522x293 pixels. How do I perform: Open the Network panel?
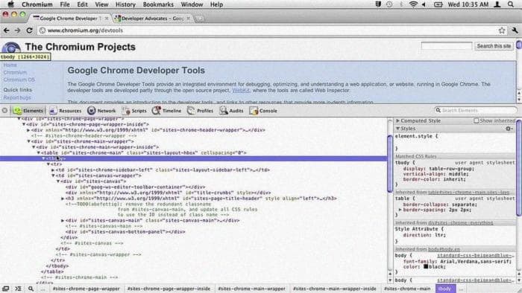click(101, 111)
